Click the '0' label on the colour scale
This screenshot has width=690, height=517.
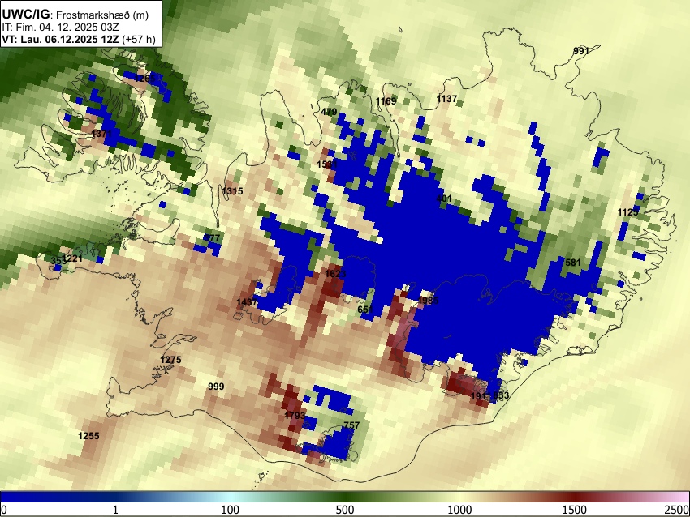tap(4, 510)
